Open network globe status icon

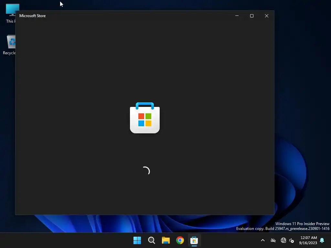coord(283,240)
